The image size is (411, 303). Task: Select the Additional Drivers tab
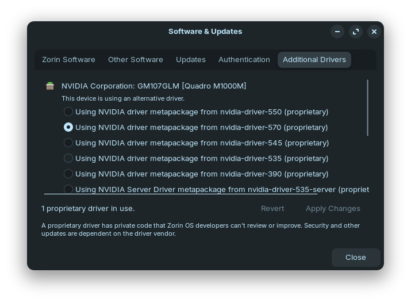coord(314,60)
